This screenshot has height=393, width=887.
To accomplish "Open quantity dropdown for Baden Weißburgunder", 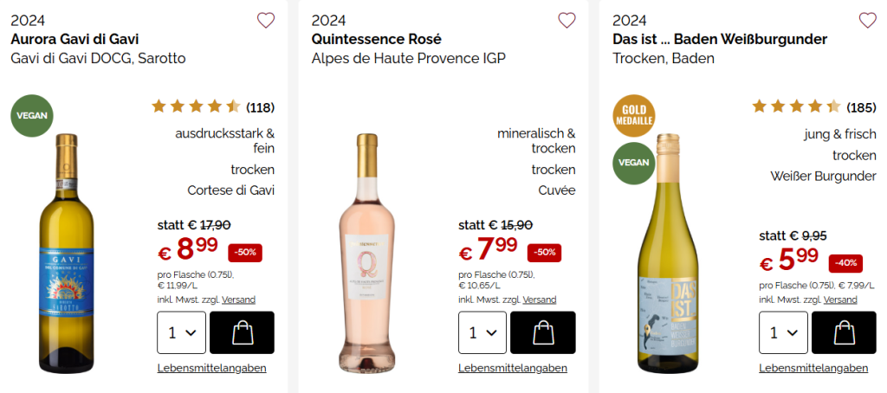I will (x=783, y=332).
